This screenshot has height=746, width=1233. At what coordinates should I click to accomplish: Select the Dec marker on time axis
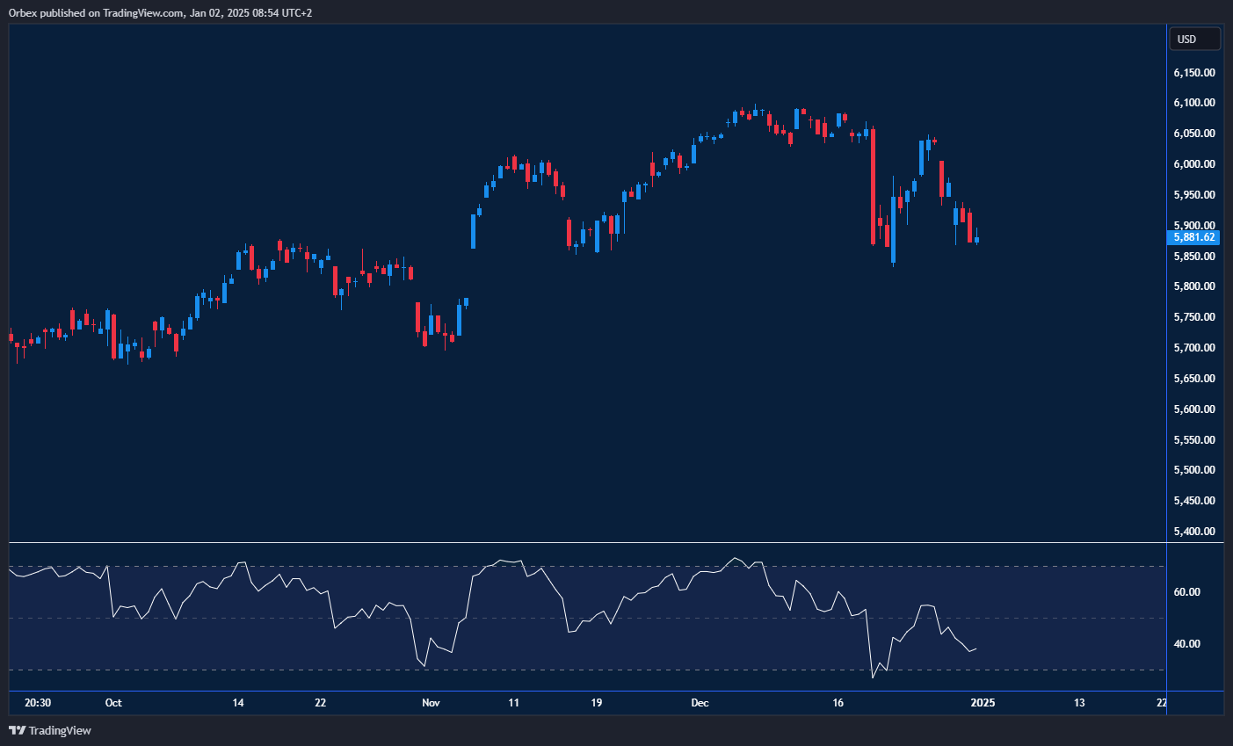[x=700, y=703]
